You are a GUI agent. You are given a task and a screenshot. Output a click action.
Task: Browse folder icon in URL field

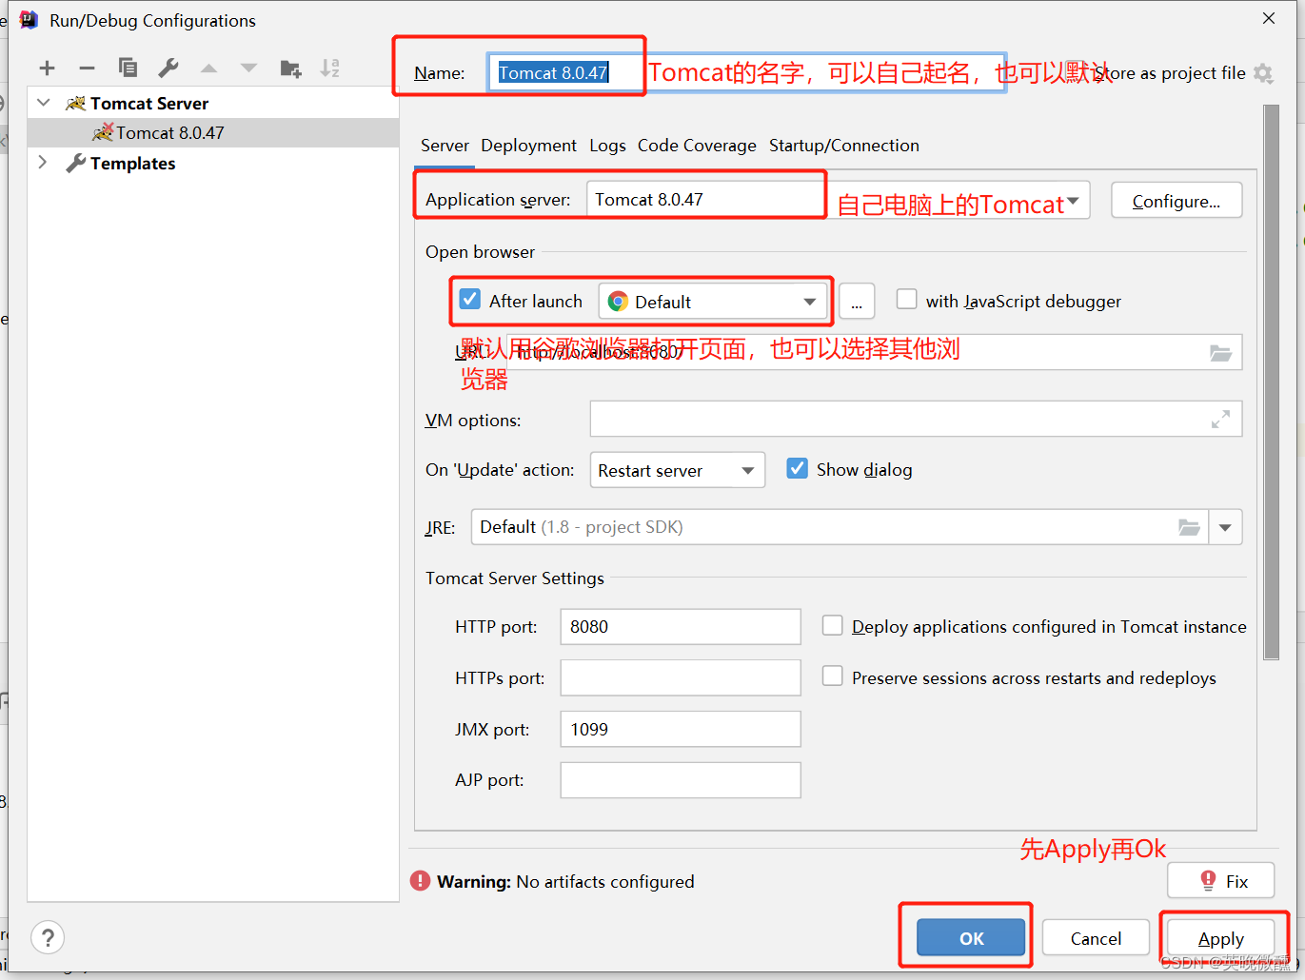1220,353
